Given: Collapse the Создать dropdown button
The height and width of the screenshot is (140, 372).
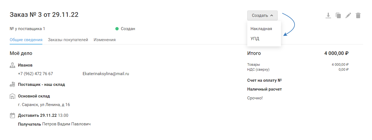Looking at the screenshot, I should pos(262,15).
